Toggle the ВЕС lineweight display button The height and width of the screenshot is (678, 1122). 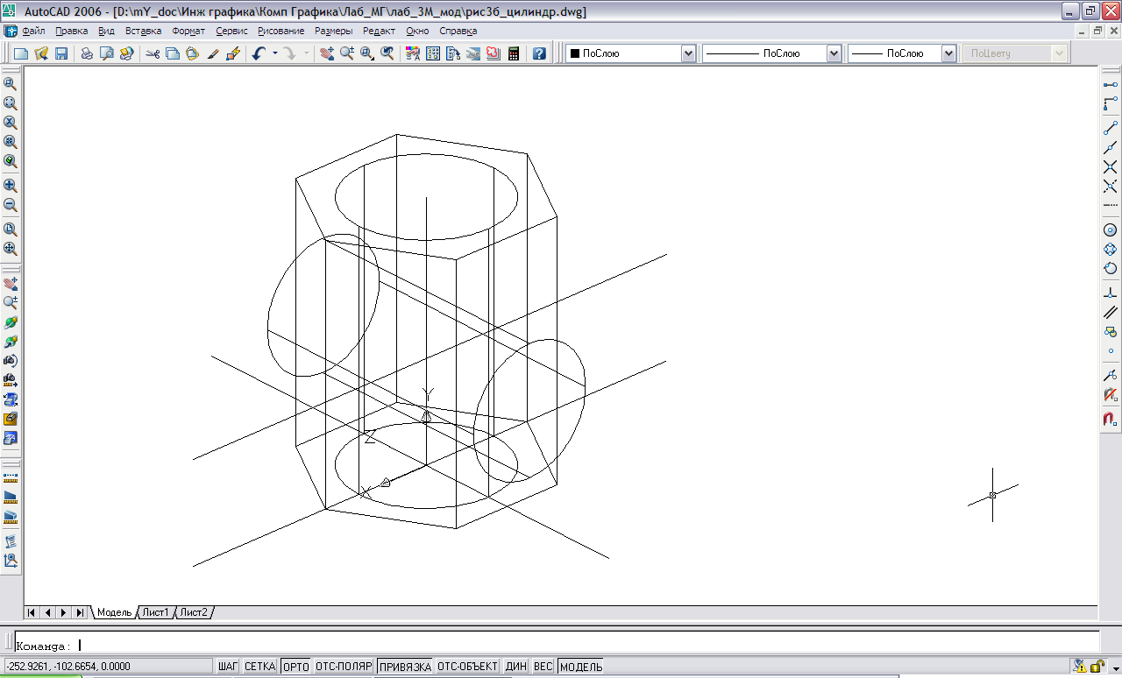tap(543, 667)
